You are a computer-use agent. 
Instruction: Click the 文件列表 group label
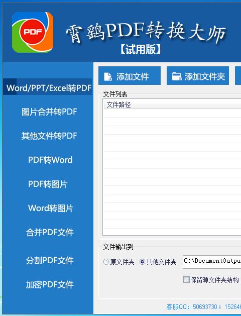(x=115, y=94)
